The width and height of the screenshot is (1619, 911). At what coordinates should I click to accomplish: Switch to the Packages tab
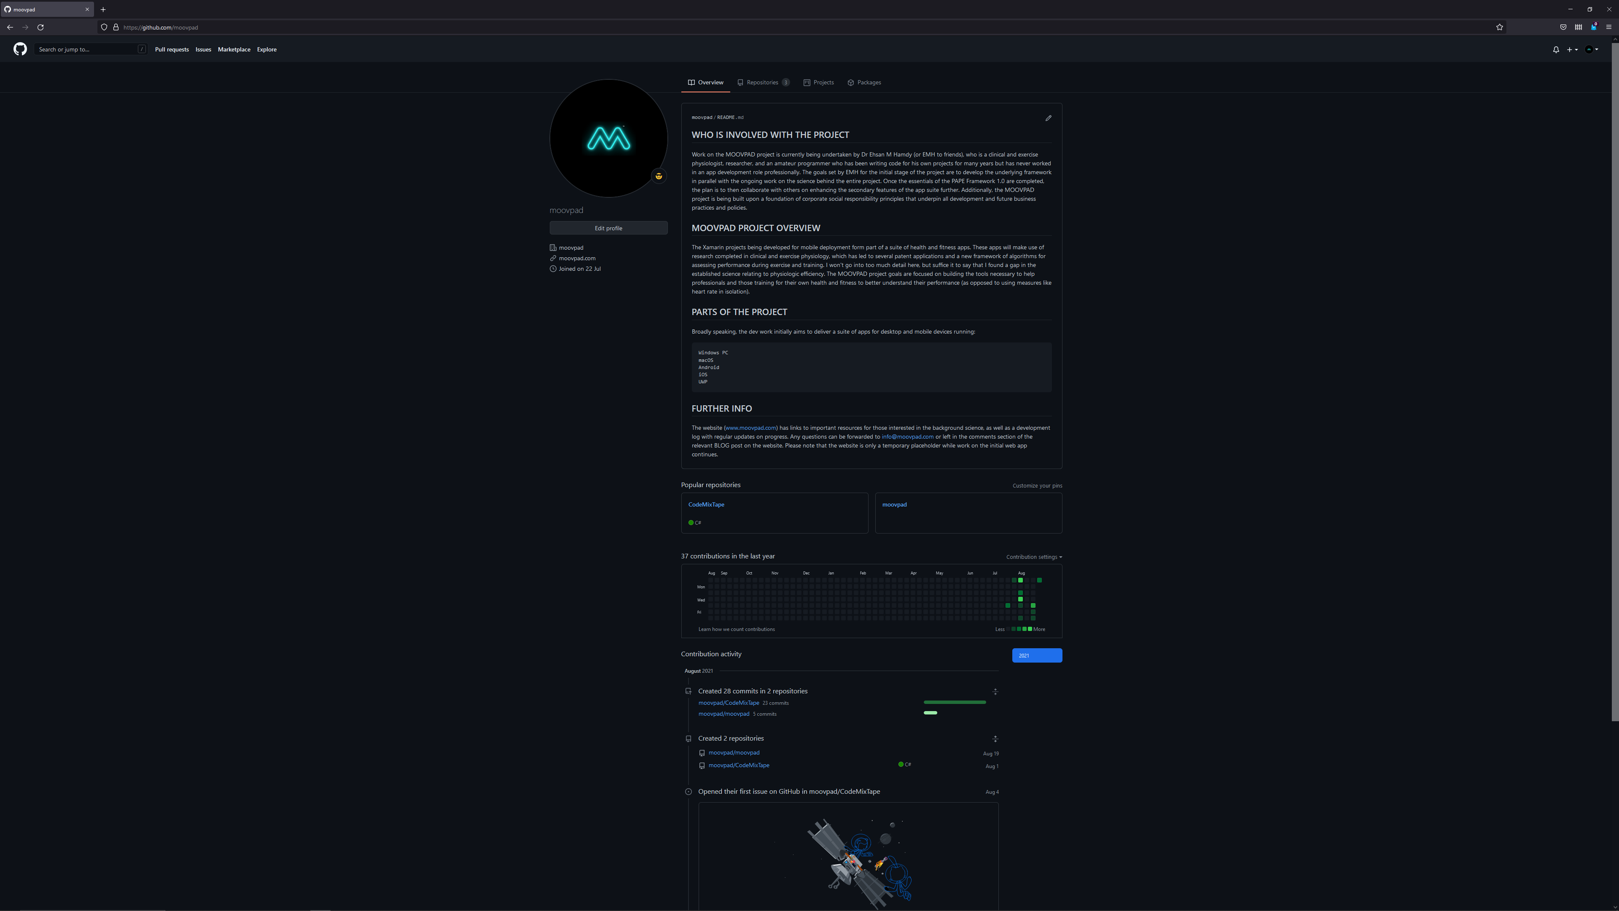coord(864,82)
